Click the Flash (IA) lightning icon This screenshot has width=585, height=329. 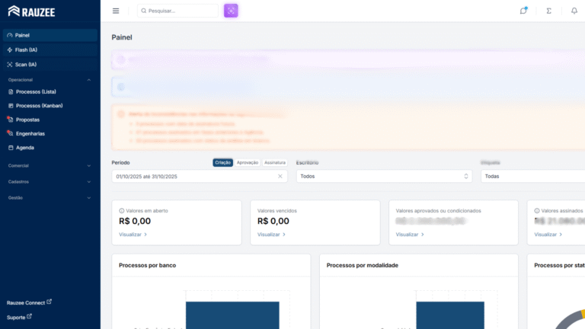click(10, 50)
